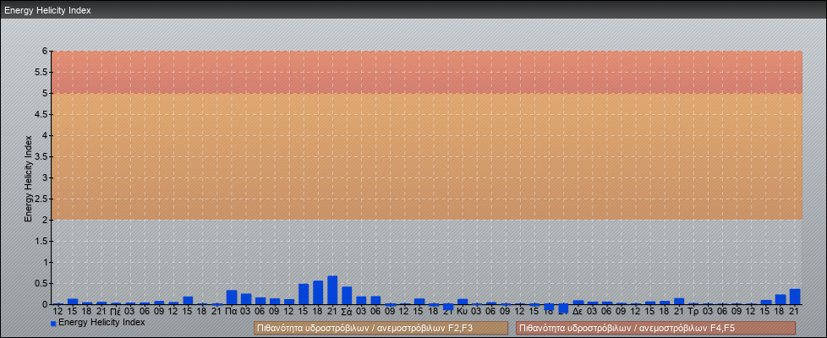Click the Τρ day label on the x-axis
The height and width of the screenshot is (338, 827).
(693, 312)
